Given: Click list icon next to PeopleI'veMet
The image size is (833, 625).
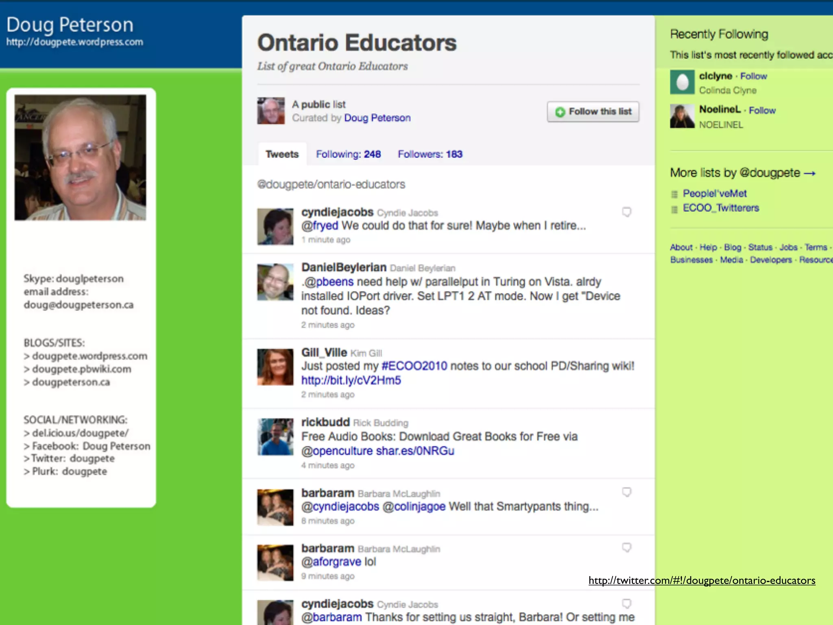Looking at the screenshot, I should point(674,194).
